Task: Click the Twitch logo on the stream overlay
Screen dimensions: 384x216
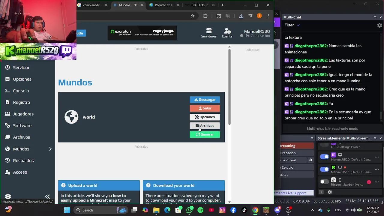Action: click(x=67, y=51)
